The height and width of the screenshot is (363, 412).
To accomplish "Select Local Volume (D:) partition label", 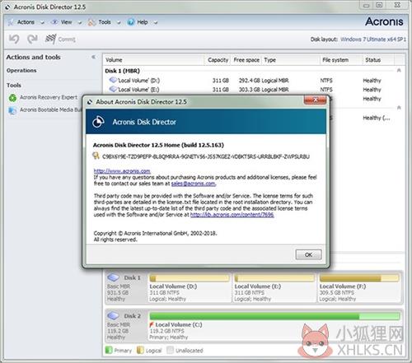I will tap(173, 286).
